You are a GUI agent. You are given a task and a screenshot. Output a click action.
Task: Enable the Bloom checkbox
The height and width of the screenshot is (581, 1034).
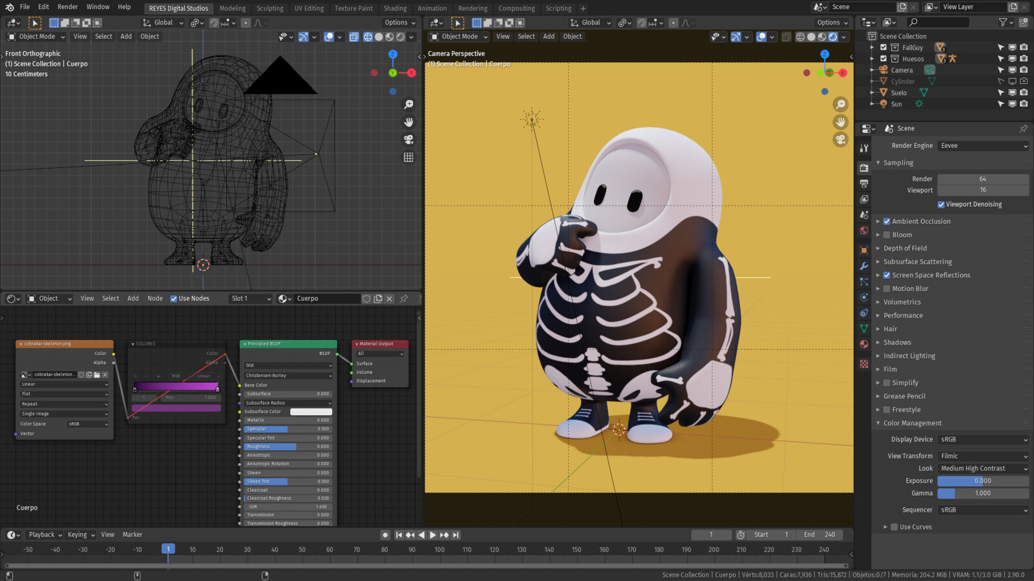pyautogui.click(x=887, y=235)
